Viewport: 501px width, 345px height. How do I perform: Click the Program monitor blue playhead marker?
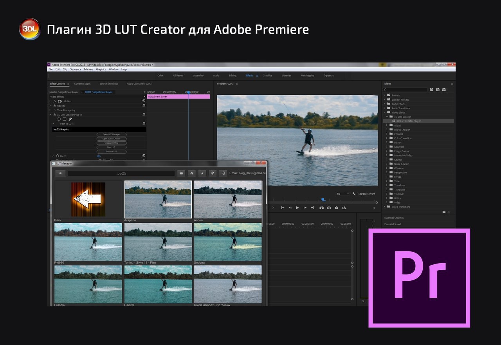[x=323, y=200]
